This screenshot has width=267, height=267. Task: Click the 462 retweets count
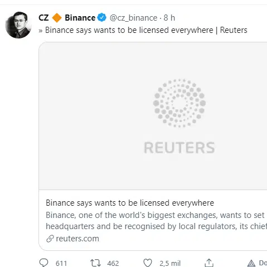pos(113,263)
